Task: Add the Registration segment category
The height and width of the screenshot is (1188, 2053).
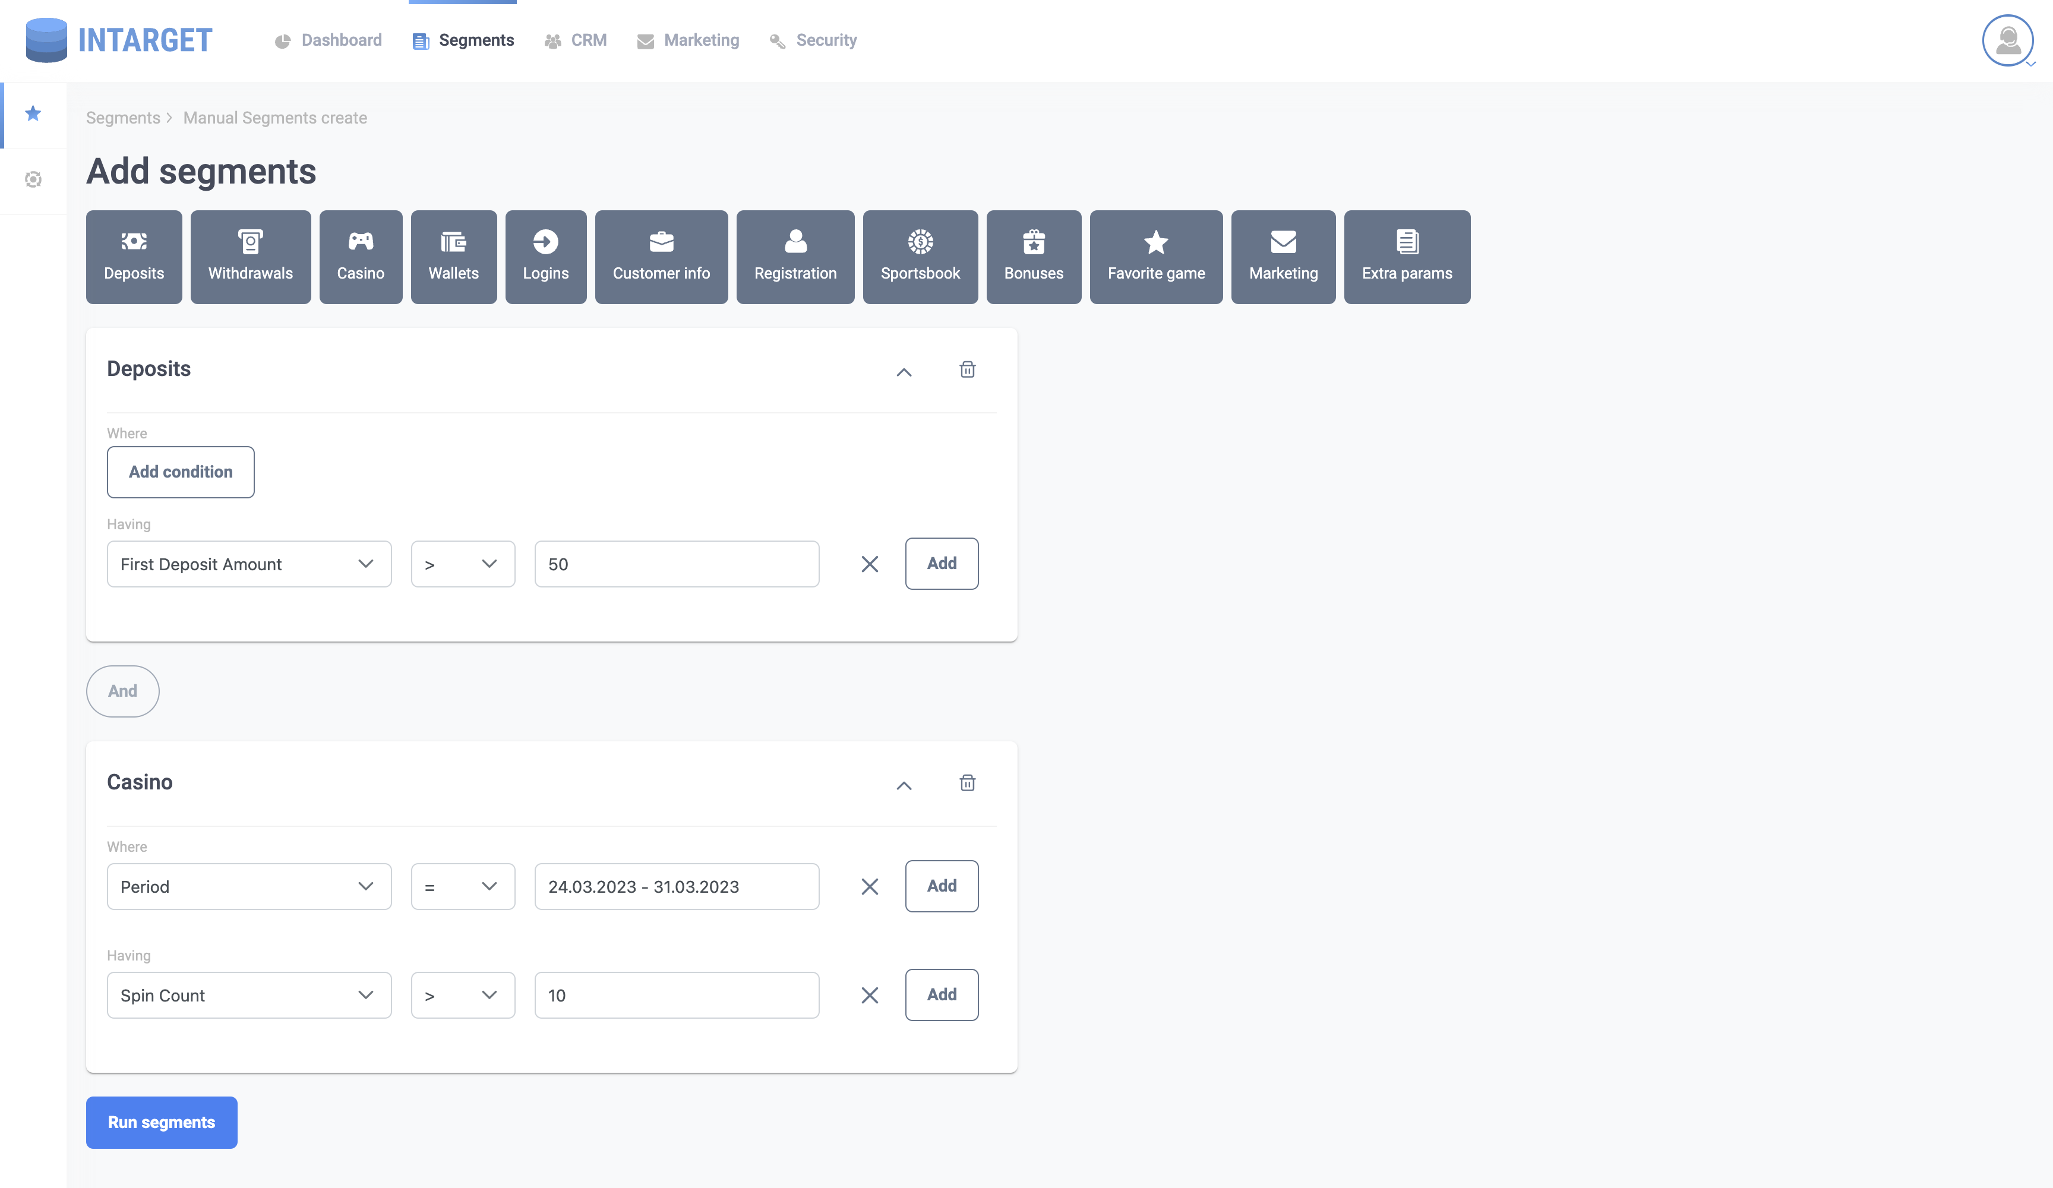Action: (796, 257)
